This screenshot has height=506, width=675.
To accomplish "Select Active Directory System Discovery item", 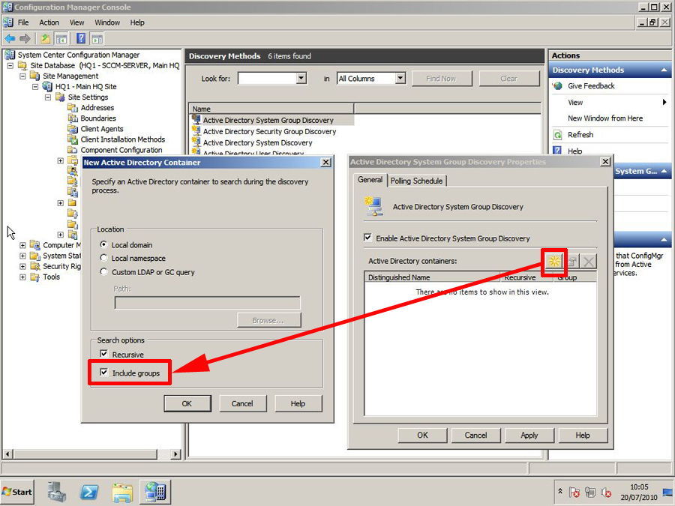I will click(257, 143).
